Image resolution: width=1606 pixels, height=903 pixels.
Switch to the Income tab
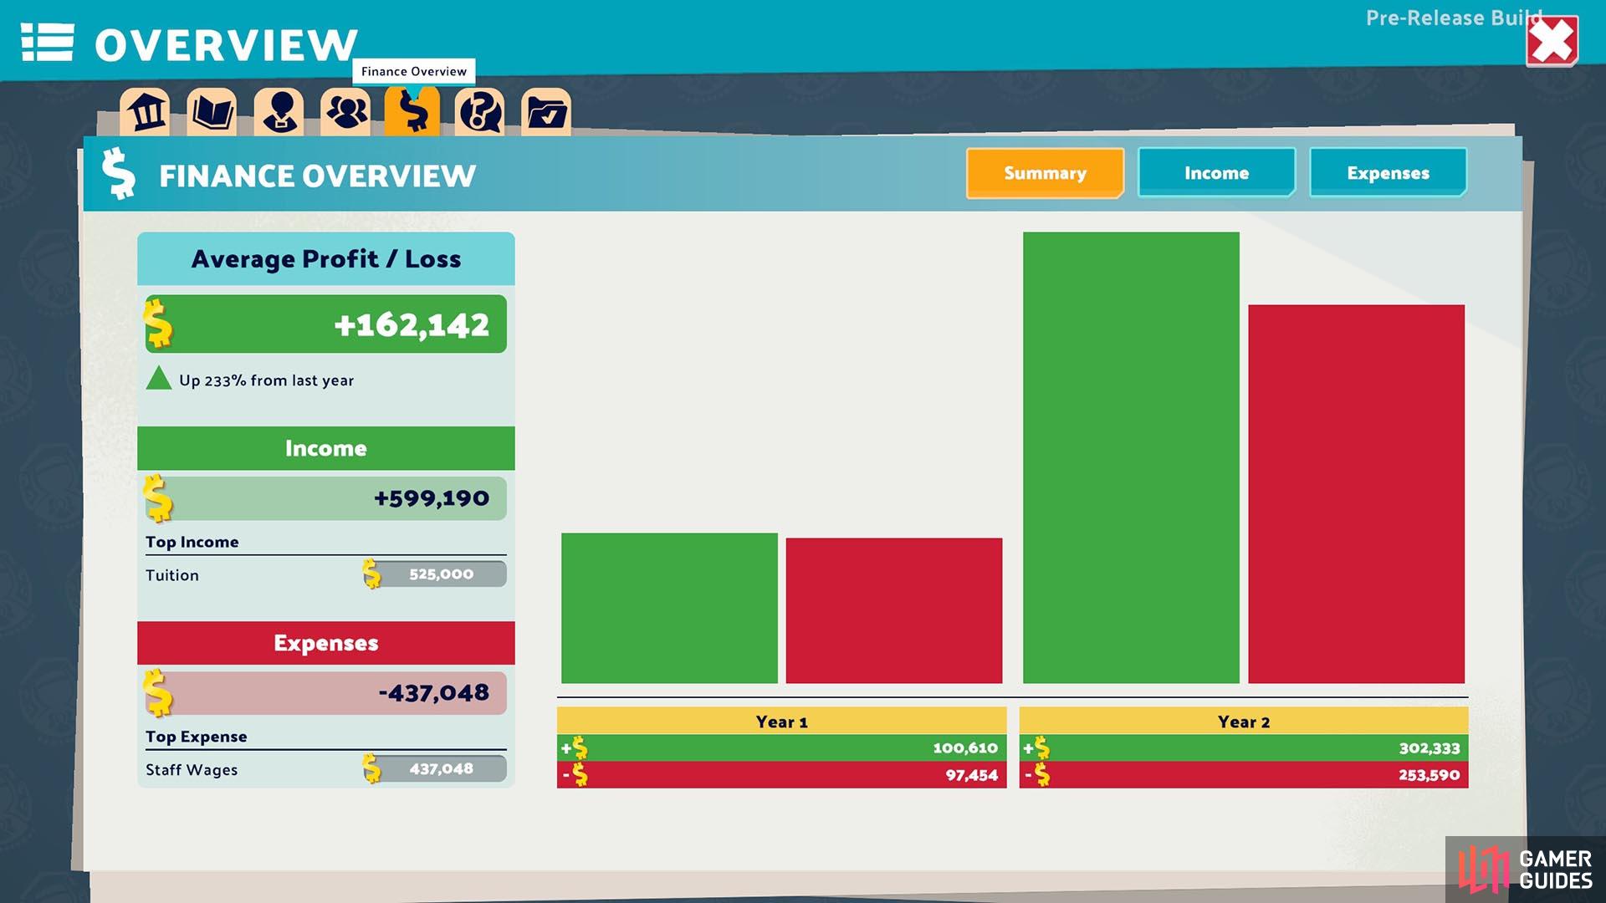(1216, 173)
